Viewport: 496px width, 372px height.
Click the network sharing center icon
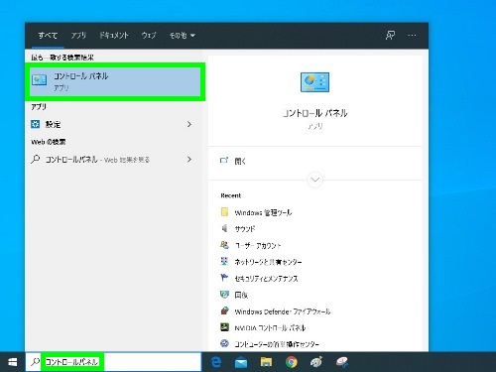tap(224, 262)
